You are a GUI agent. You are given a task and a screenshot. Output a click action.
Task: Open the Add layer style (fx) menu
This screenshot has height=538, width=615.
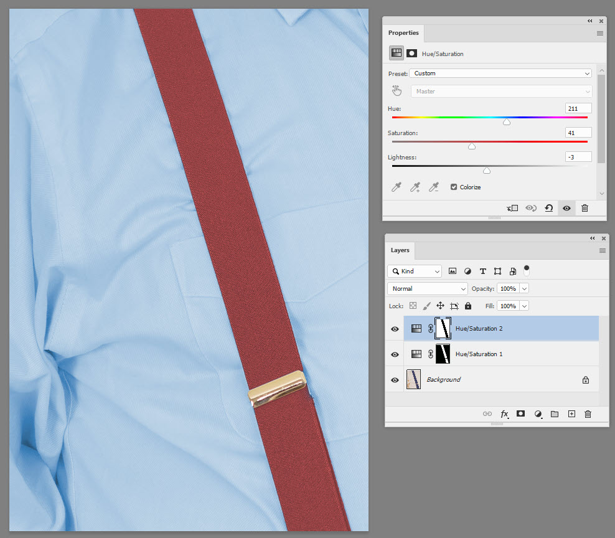tap(504, 413)
